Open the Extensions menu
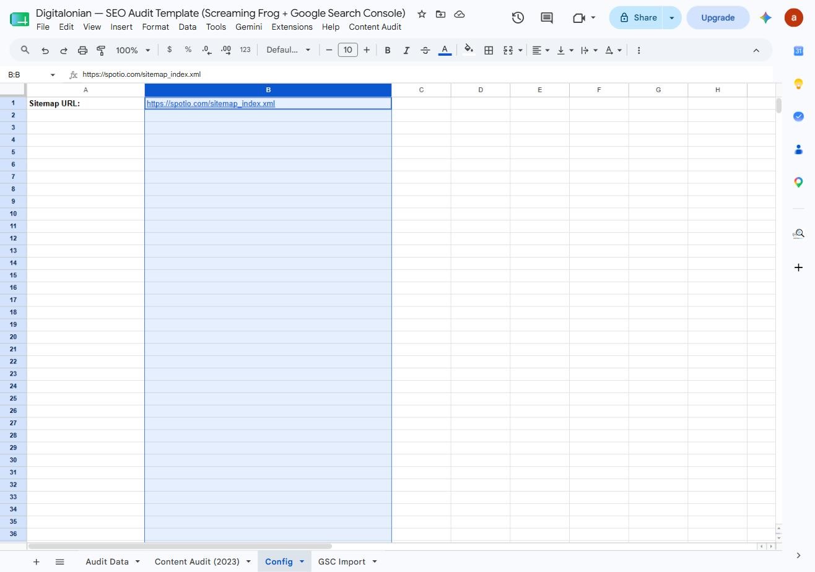Screen dimensions: 815x572 point(292,27)
